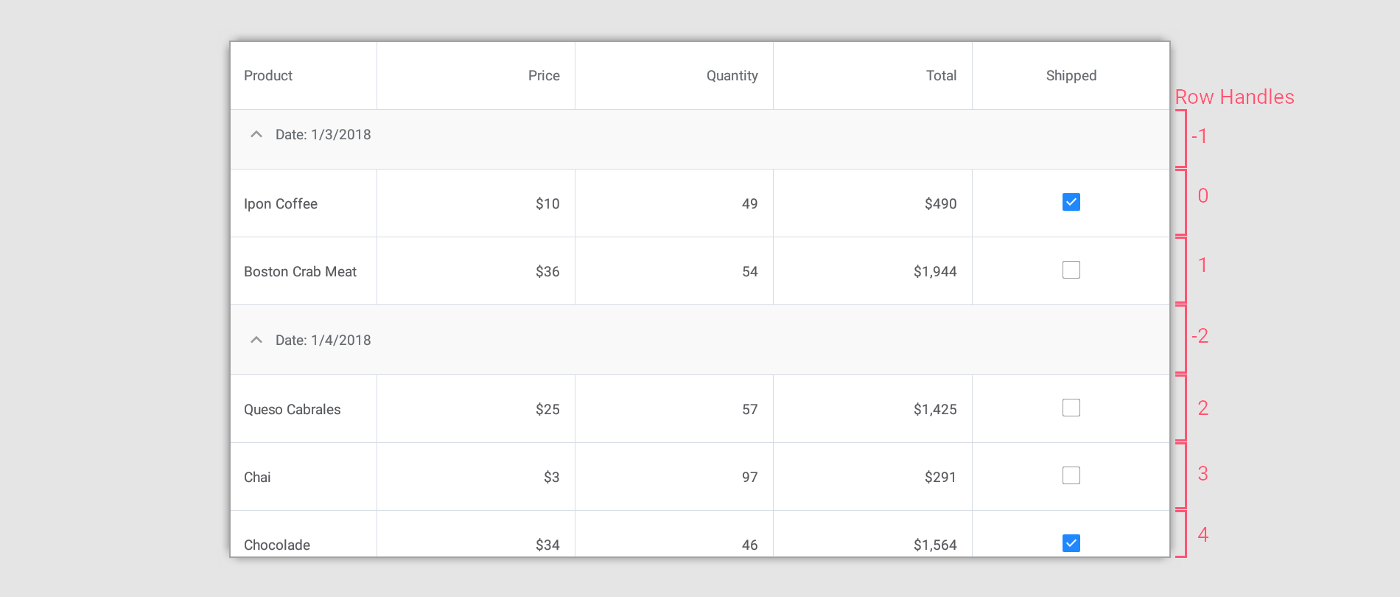Sort by the Product column header
This screenshot has width=1400, height=597.
pos(268,76)
